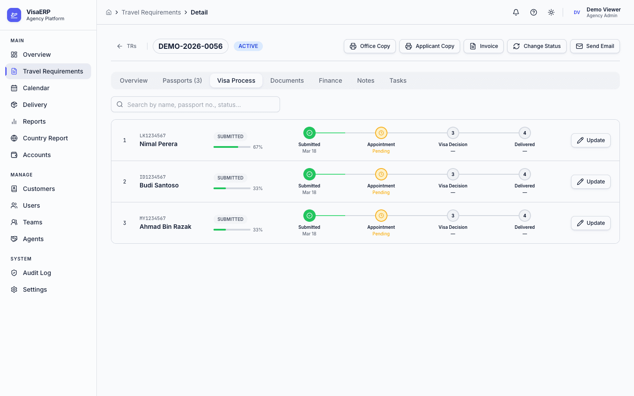Open the Finance tab
Image resolution: width=634 pixels, height=396 pixels.
pyautogui.click(x=330, y=81)
